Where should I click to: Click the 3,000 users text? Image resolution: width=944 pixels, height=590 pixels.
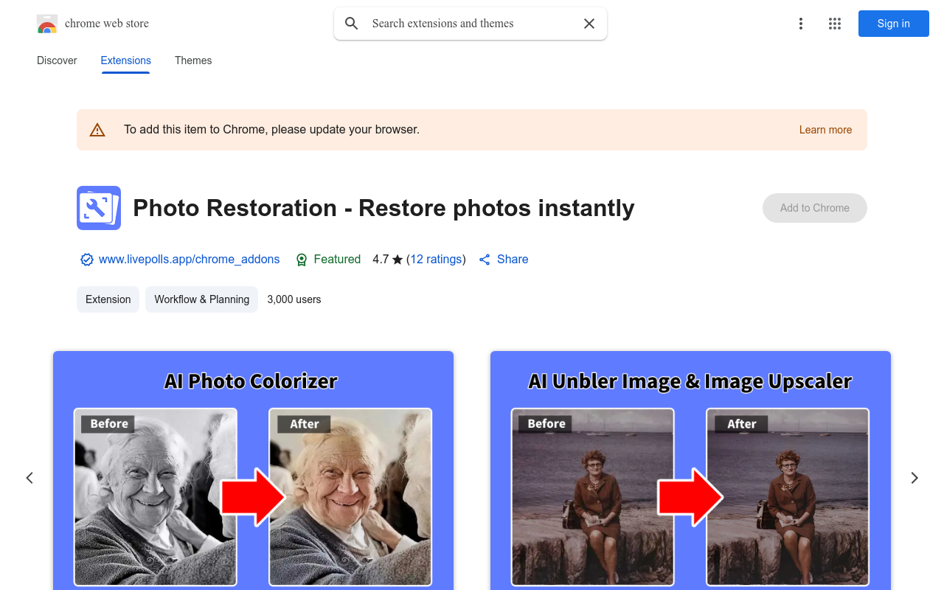pos(294,299)
